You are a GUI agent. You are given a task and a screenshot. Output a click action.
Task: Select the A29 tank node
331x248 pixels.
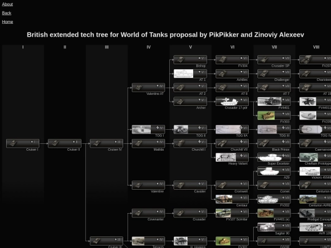pyautogui.click(x=274, y=171)
